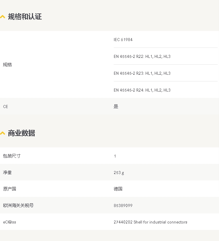Select the 253 g weight value
This screenshot has width=219, height=241.
[x=119, y=173]
